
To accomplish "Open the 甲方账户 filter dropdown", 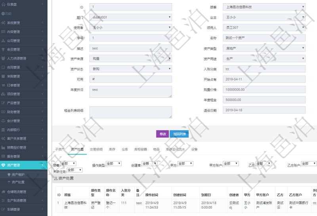I will [231, 163].
